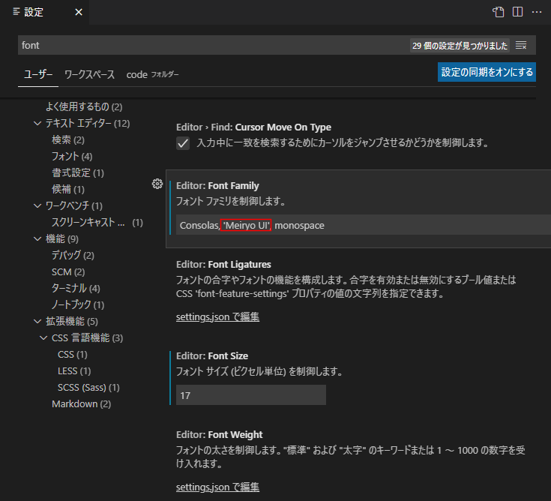Open gear menu for Font Family setting
551x501 pixels.
(x=157, y=184)
